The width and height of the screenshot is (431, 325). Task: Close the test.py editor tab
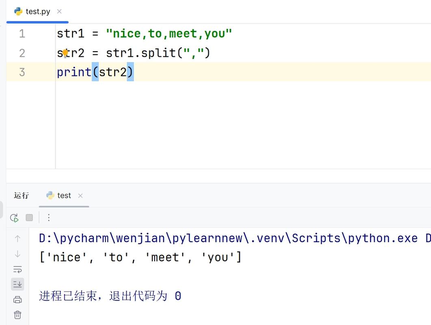(x=59, y=11)
